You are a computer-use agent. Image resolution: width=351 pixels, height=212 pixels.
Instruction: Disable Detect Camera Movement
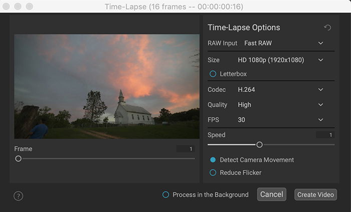click(213, 160)
